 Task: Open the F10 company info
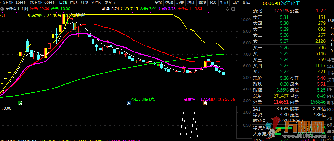click(x=213, y=3)
